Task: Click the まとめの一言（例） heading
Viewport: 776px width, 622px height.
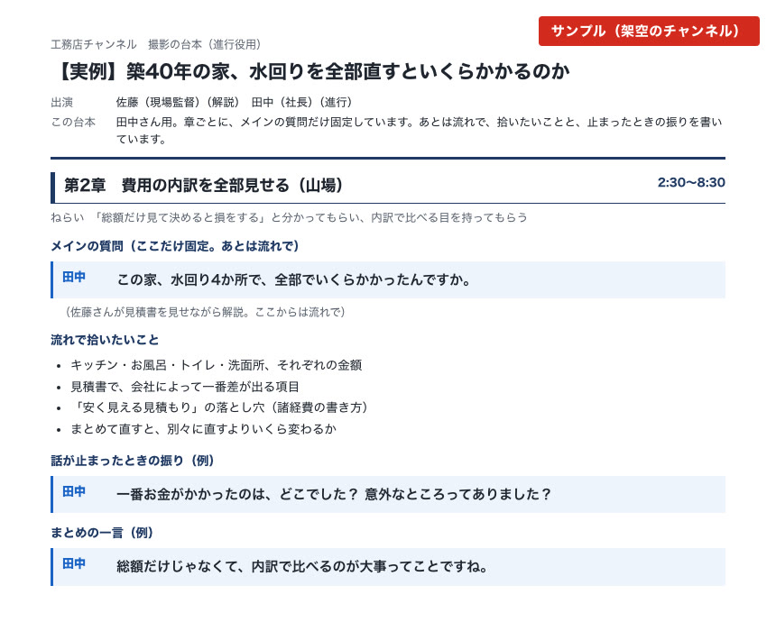Action: 101,533
